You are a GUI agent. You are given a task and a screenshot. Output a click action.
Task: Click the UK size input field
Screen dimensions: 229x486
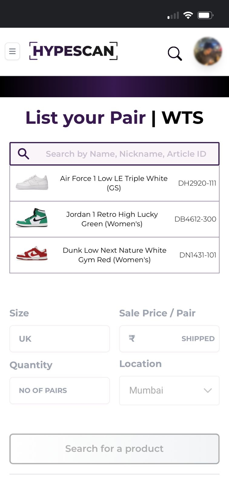[x=59, y=338]
